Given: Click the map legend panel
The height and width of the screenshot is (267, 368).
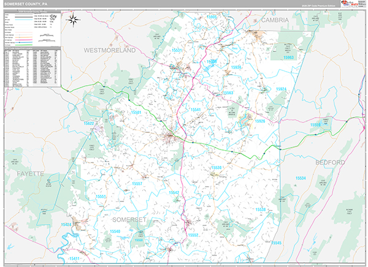Looking at the screenshot, I should pos(33,29).
